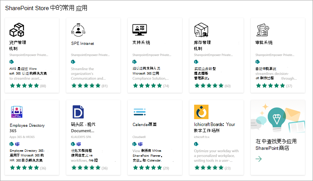
Task: Click SharePoint badge under 库存管理
Action: click(196, 62)
